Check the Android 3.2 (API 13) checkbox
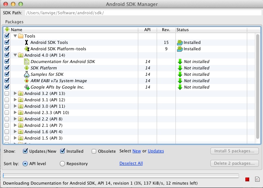Image resolution: width=263 pixels, height=188 pixels. pos(7,93)
